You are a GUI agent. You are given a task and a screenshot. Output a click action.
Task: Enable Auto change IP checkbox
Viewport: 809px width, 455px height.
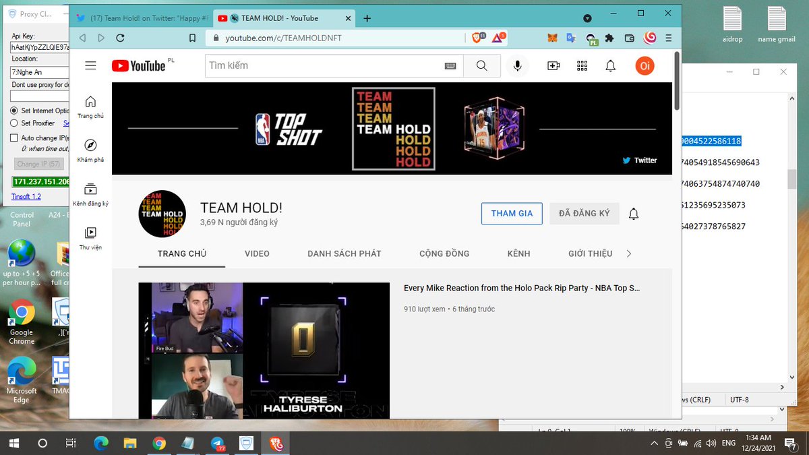click(x=14, y=138)
